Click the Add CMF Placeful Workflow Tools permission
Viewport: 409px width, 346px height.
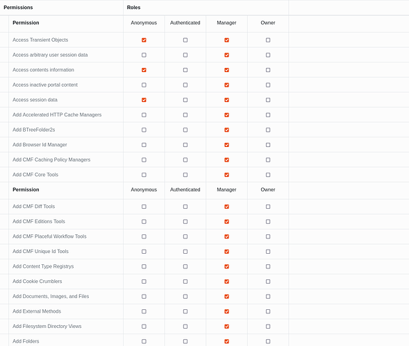pyautogui.click(x=49, y=236)
